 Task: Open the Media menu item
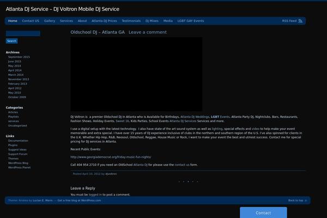168,21
